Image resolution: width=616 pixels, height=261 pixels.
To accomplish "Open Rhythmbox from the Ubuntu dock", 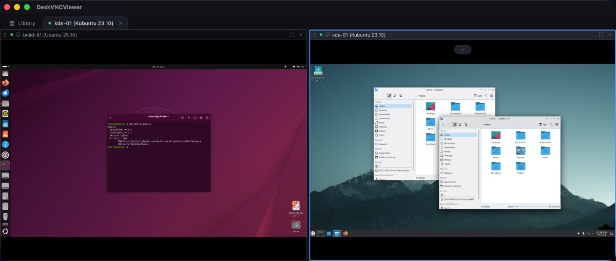I will [5, 114].
